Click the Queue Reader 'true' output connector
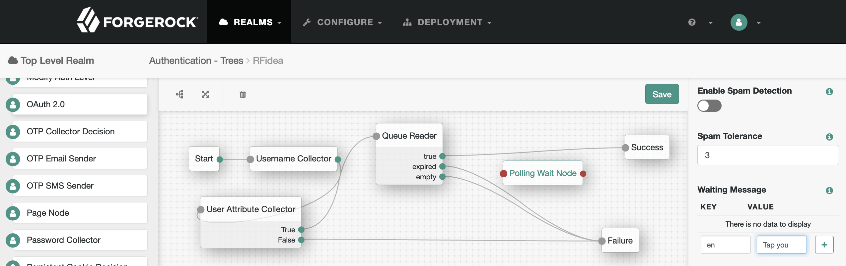846x266 pixels. coord(442,156)
